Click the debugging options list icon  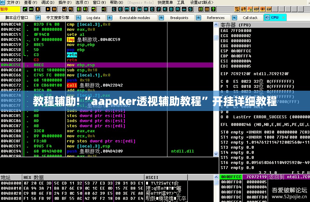click(x=201, y=9)
